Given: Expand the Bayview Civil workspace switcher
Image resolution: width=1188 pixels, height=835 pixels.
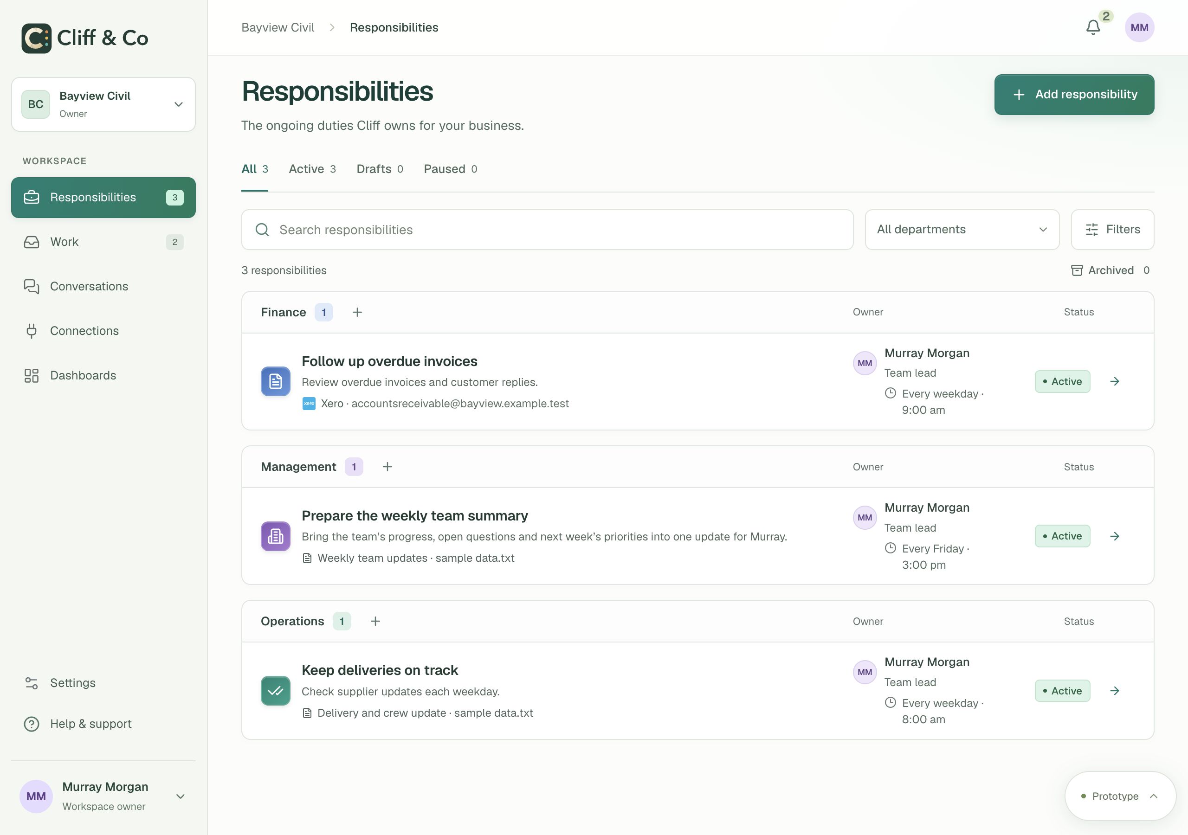Looking at the screenshot, I should tap(103, 104).
